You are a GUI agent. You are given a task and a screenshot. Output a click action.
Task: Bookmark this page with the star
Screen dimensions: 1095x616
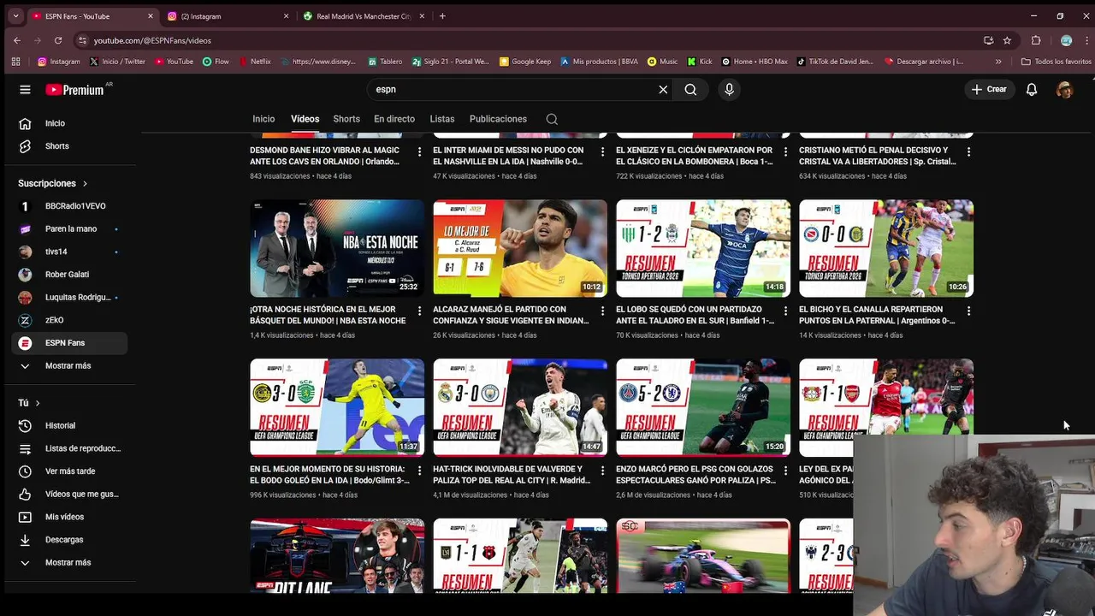coord(1007,40)
